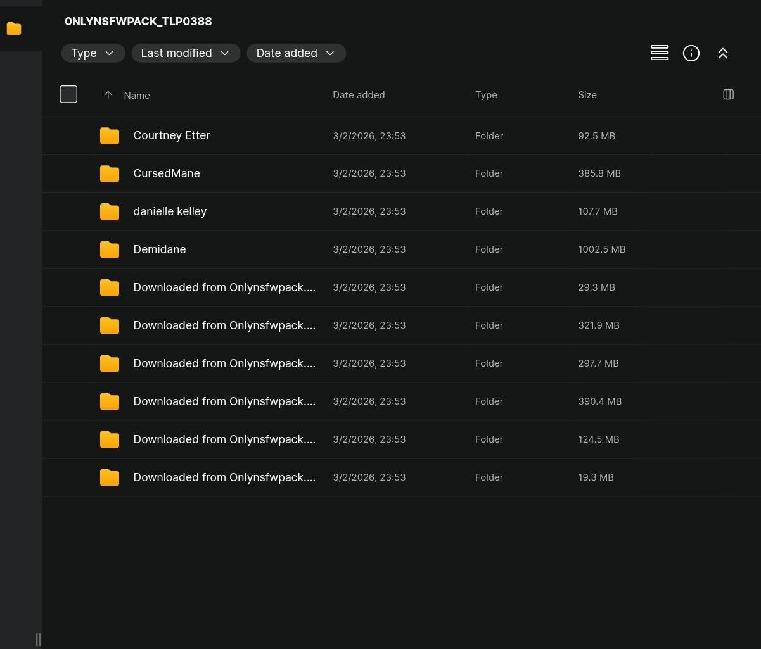Sort by the Size column header
The height and width of the screenshot is (649, 761).
click(587, 95)
